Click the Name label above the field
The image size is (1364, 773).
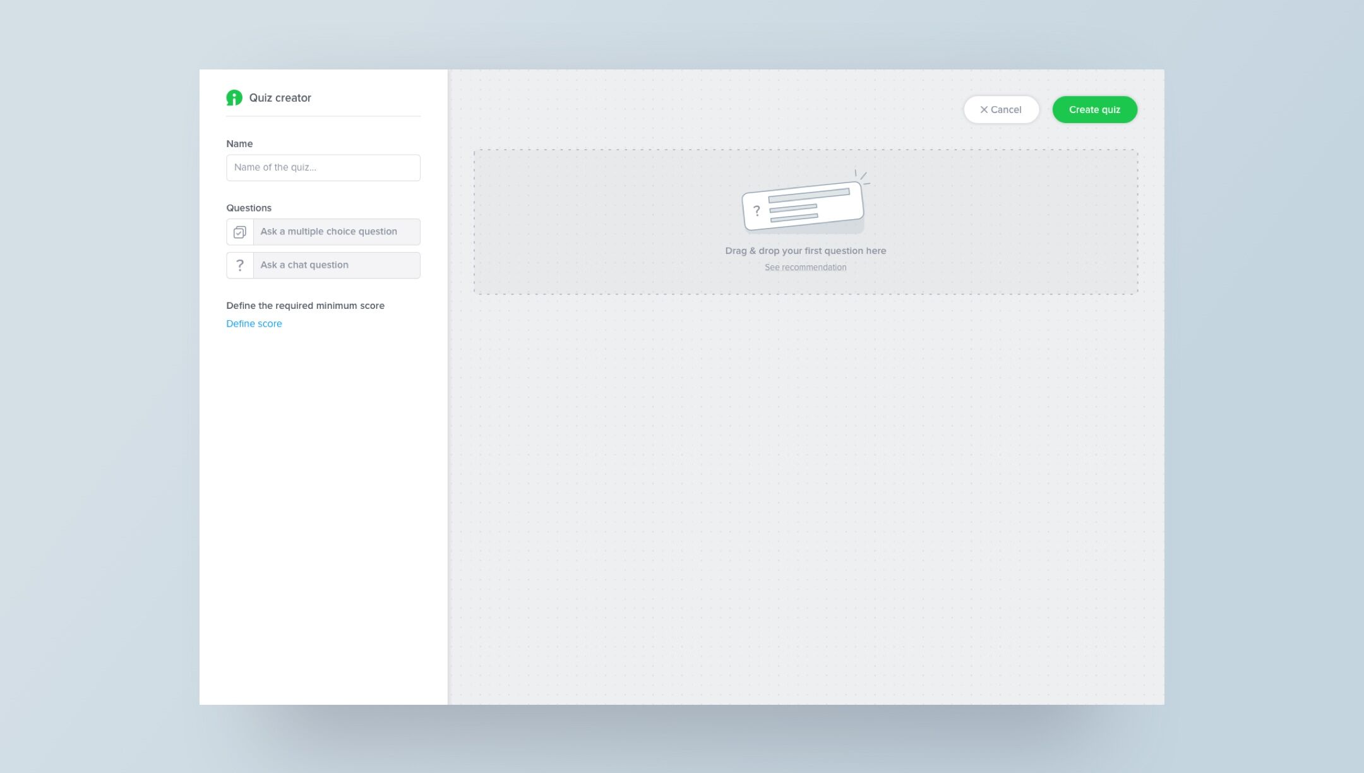239,144
